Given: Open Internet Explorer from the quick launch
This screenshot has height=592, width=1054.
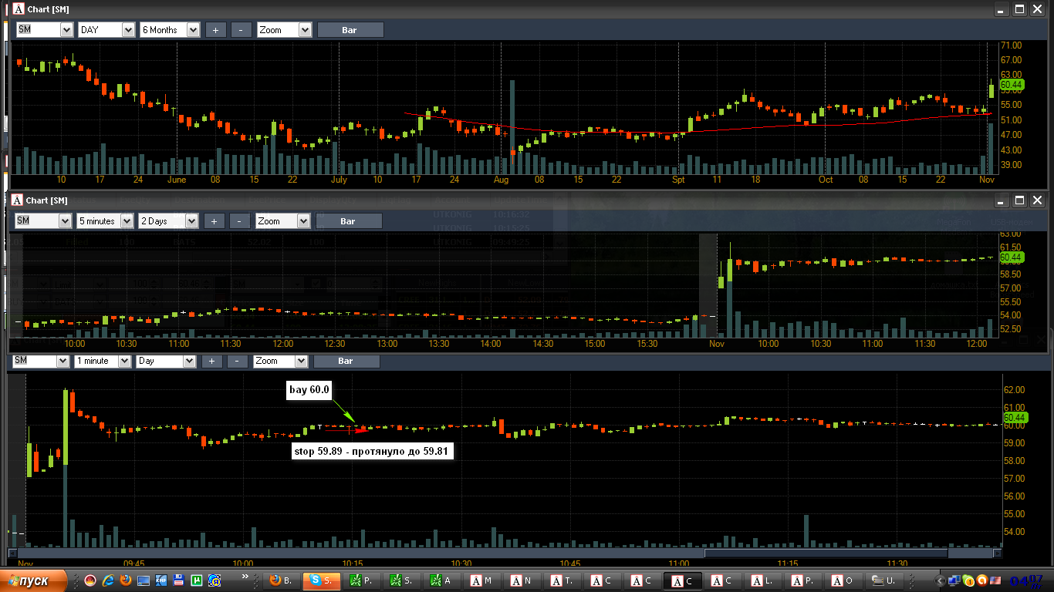Looking at the screenshot, I should [108, 580].
